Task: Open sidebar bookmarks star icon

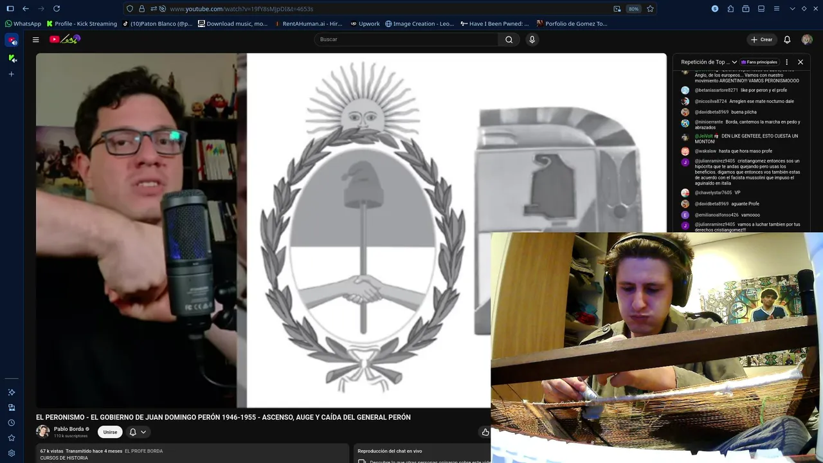Action: tap(12, 438)
